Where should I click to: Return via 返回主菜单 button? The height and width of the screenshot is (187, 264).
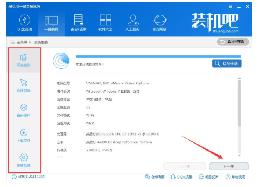point(233,42)
